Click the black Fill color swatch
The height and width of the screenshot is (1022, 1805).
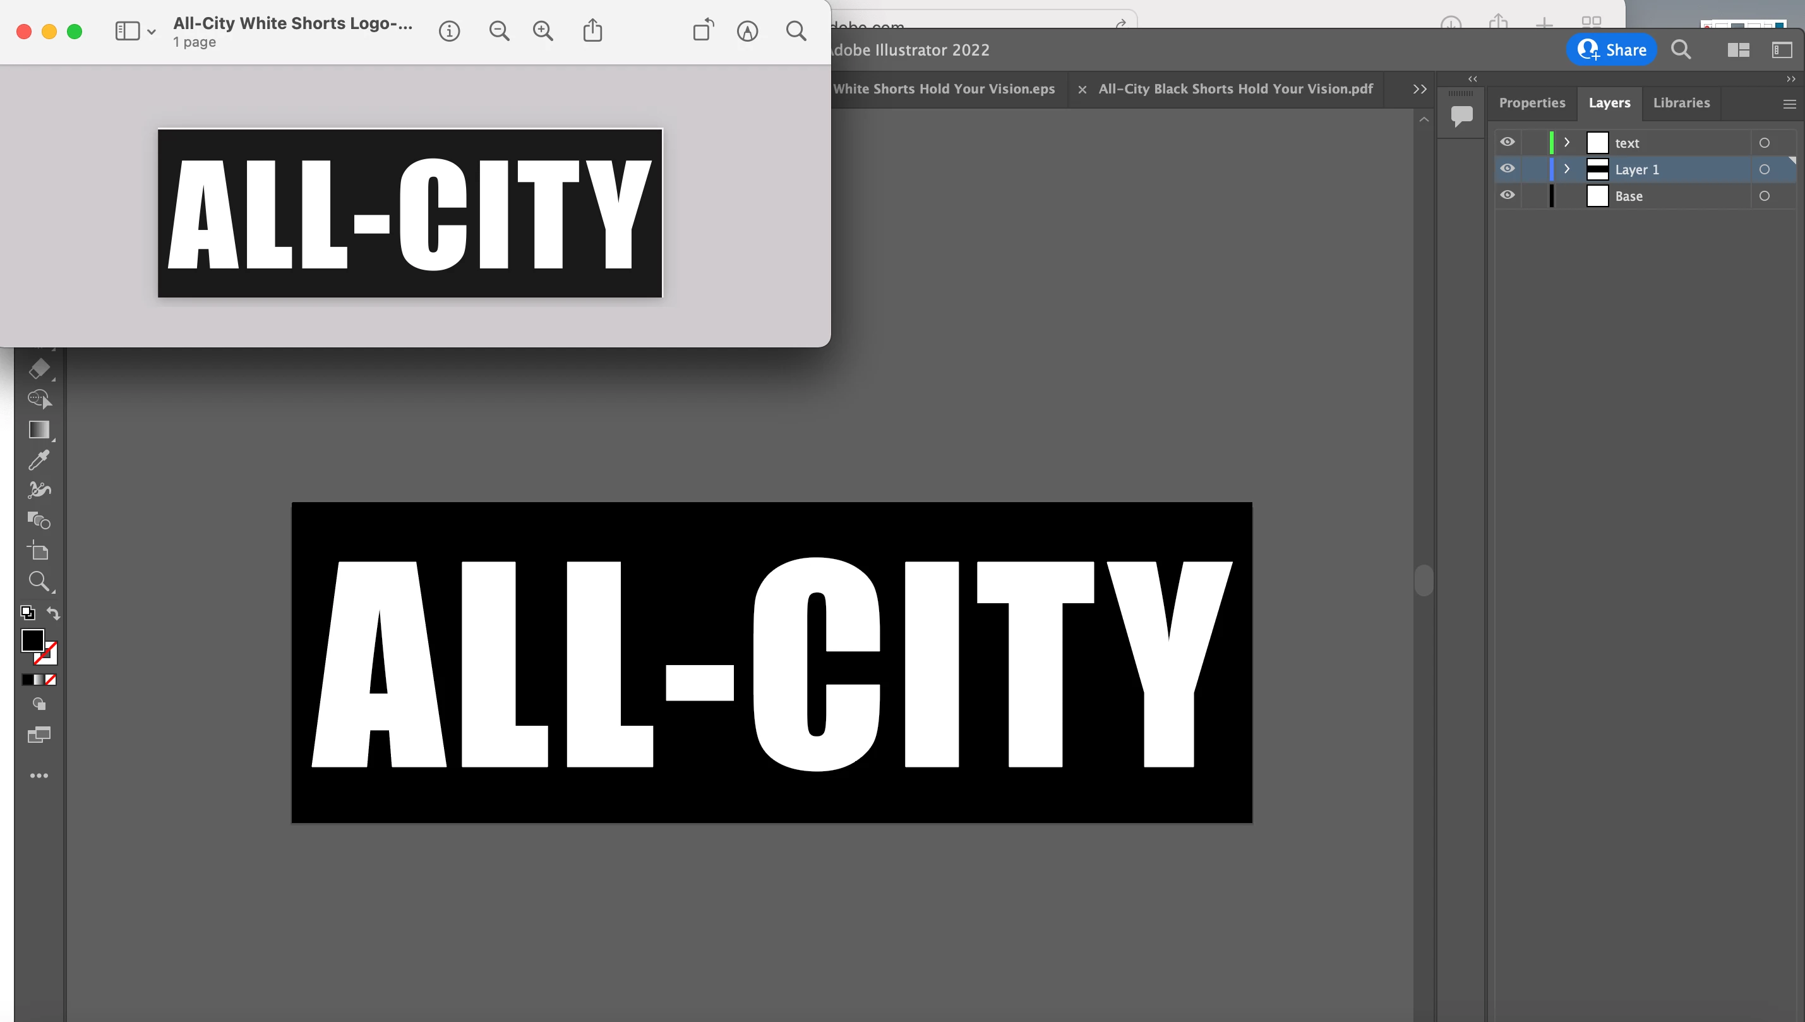pos(32,639)
